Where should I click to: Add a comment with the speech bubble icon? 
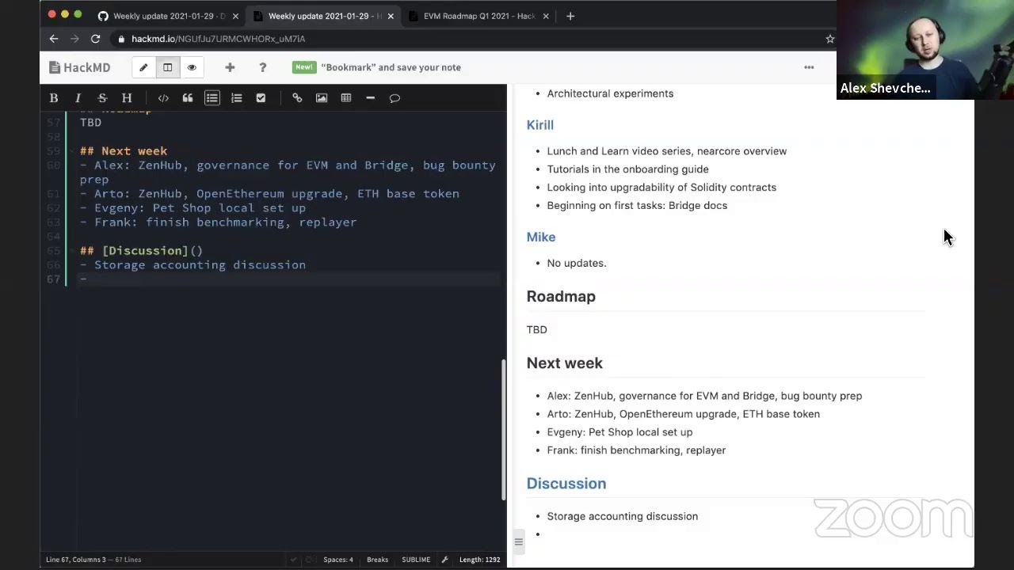click(395, 98)
